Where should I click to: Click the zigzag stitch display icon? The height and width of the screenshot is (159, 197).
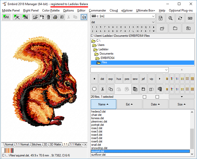6,17
